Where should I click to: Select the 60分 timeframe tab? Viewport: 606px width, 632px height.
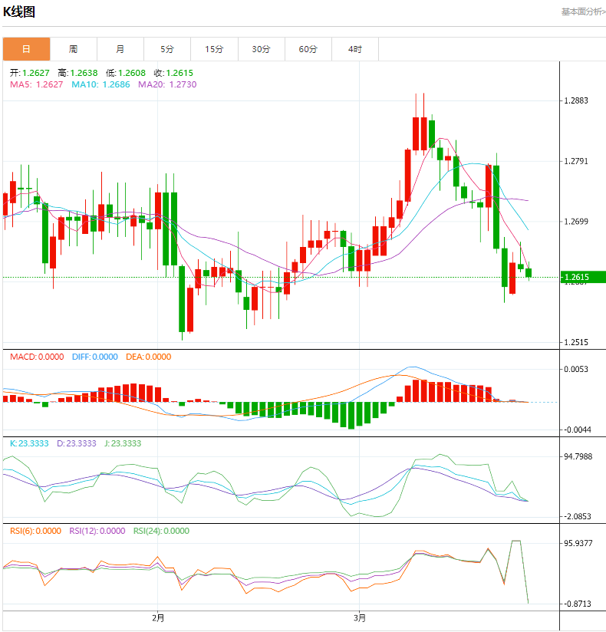[x=308, y=49]
